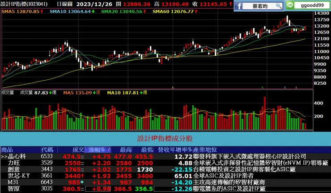The width and height of the screenshot is (331, 193).
Task: Click the +0.98 change percentage cell
Action: click(x=98, y=189)
